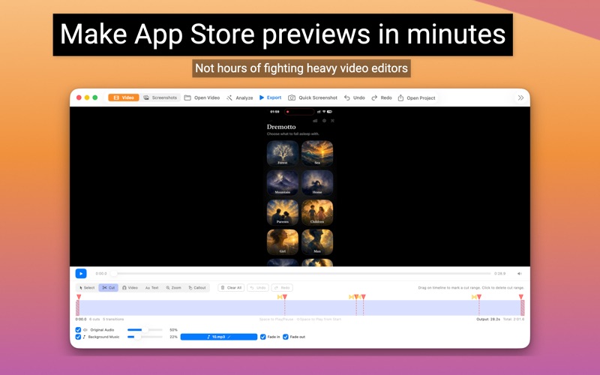The image size is (600, 375).
Task: Click the Girl thumbnail in the preview
Action: click(283, 241)
